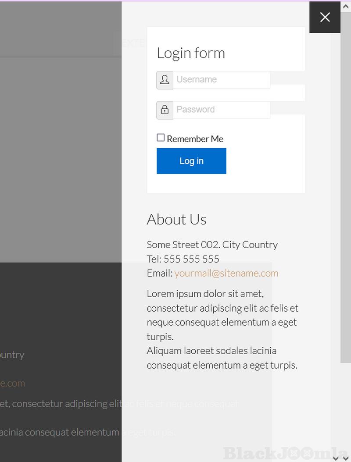Open the yourmail@sitename.com email link
The image size is (351, 462).
(x=226, y=273)
